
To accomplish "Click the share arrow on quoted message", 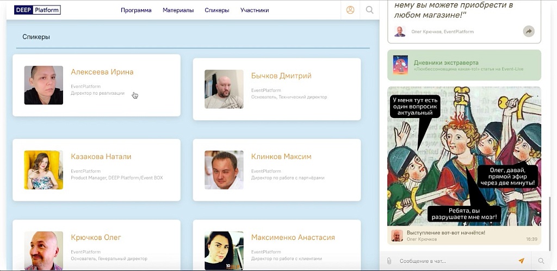I will click(528, 32).
